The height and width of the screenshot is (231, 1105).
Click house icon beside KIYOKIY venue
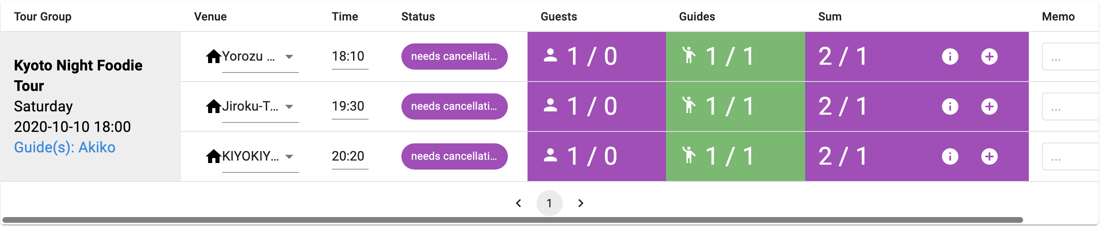pos(213,156)
